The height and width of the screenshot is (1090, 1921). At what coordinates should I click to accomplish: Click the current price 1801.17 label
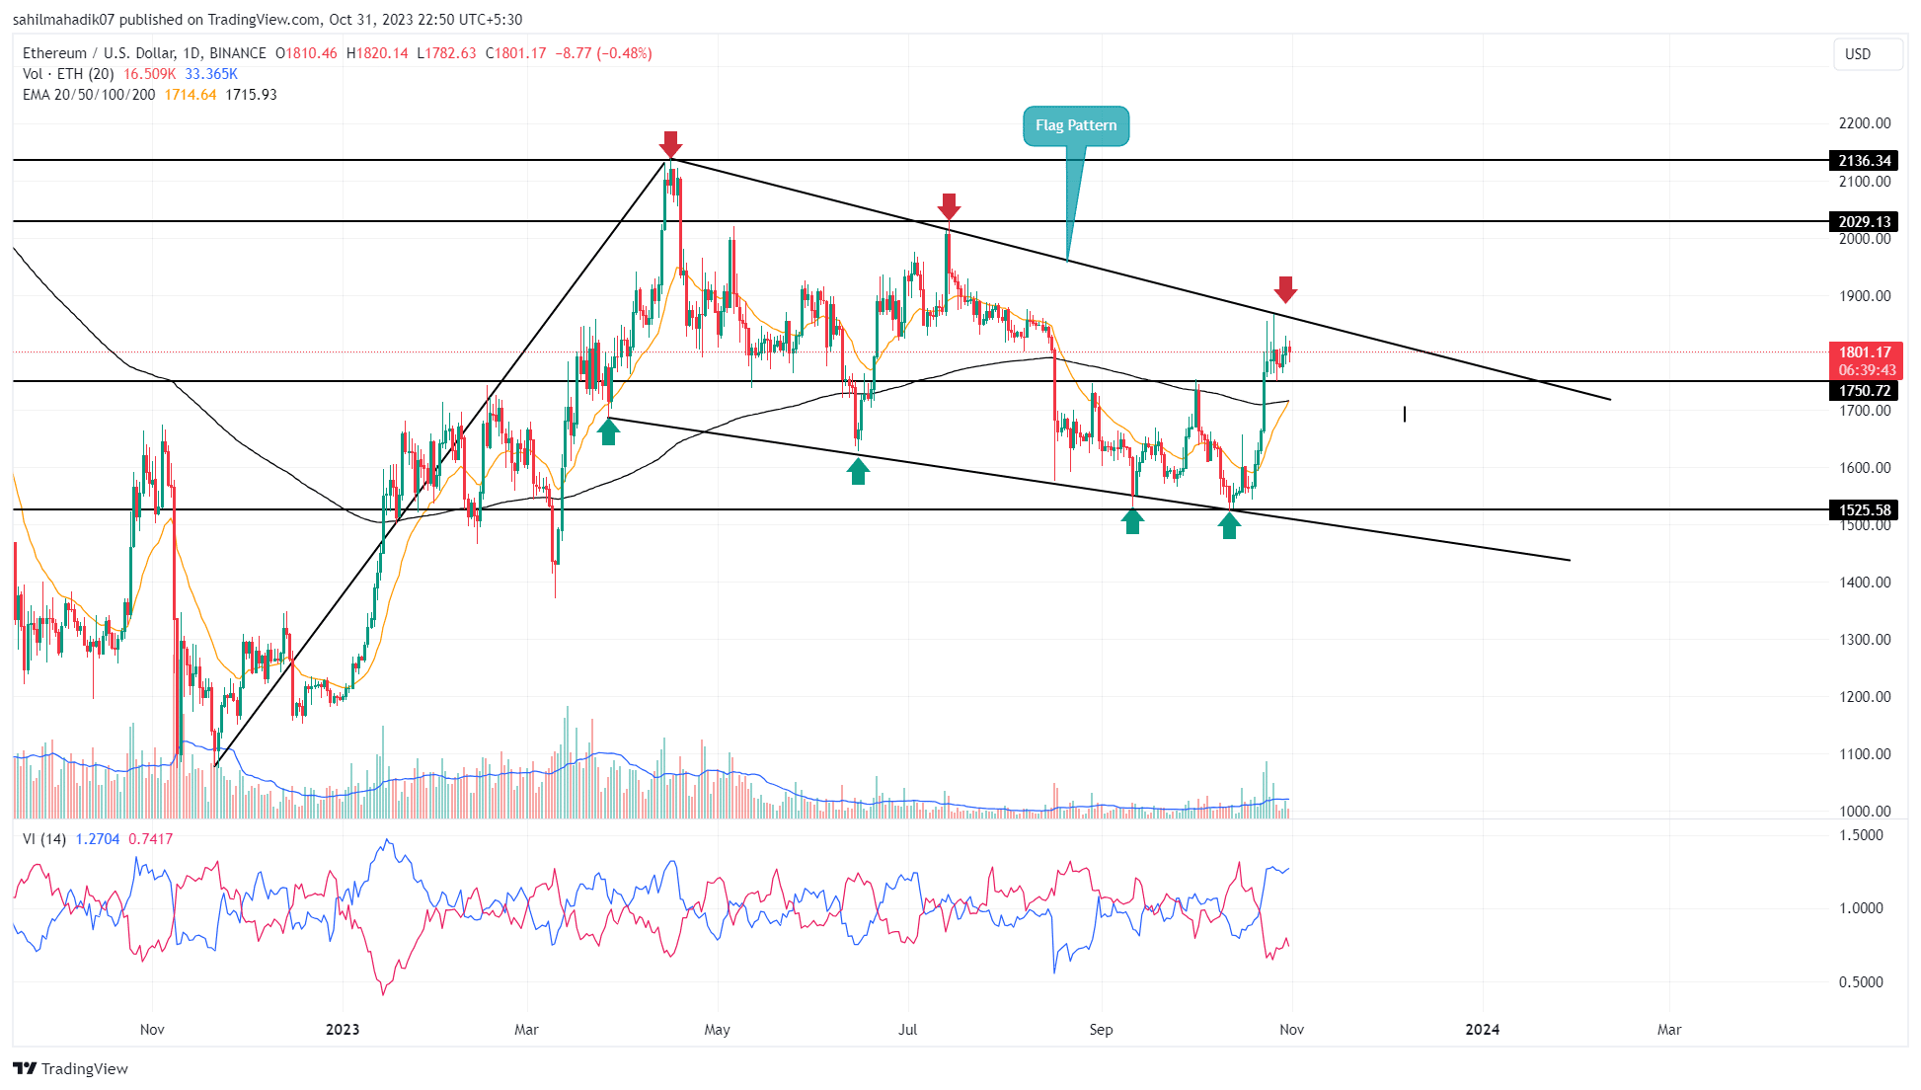1865,352
